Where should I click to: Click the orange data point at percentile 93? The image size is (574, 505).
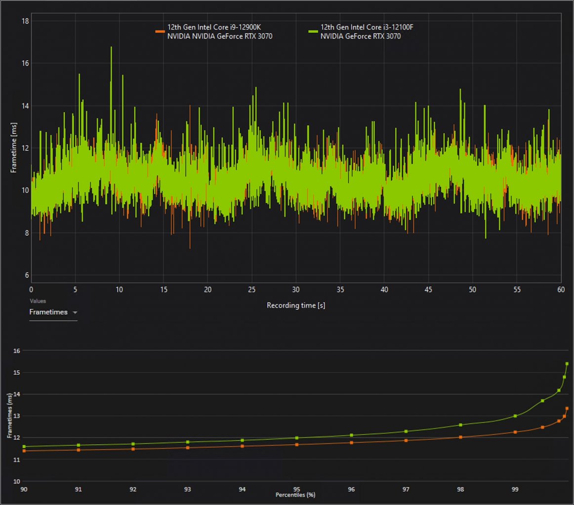pos(187,448)
